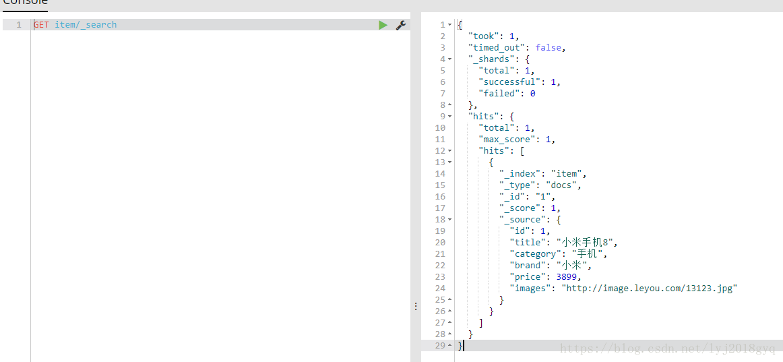Open the wrench options menu for the request

pos(400,25)
